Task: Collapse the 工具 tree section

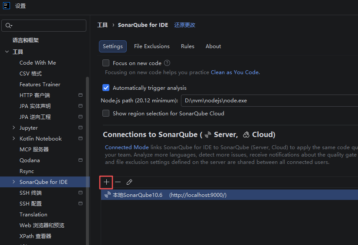Action: [7, 52]
